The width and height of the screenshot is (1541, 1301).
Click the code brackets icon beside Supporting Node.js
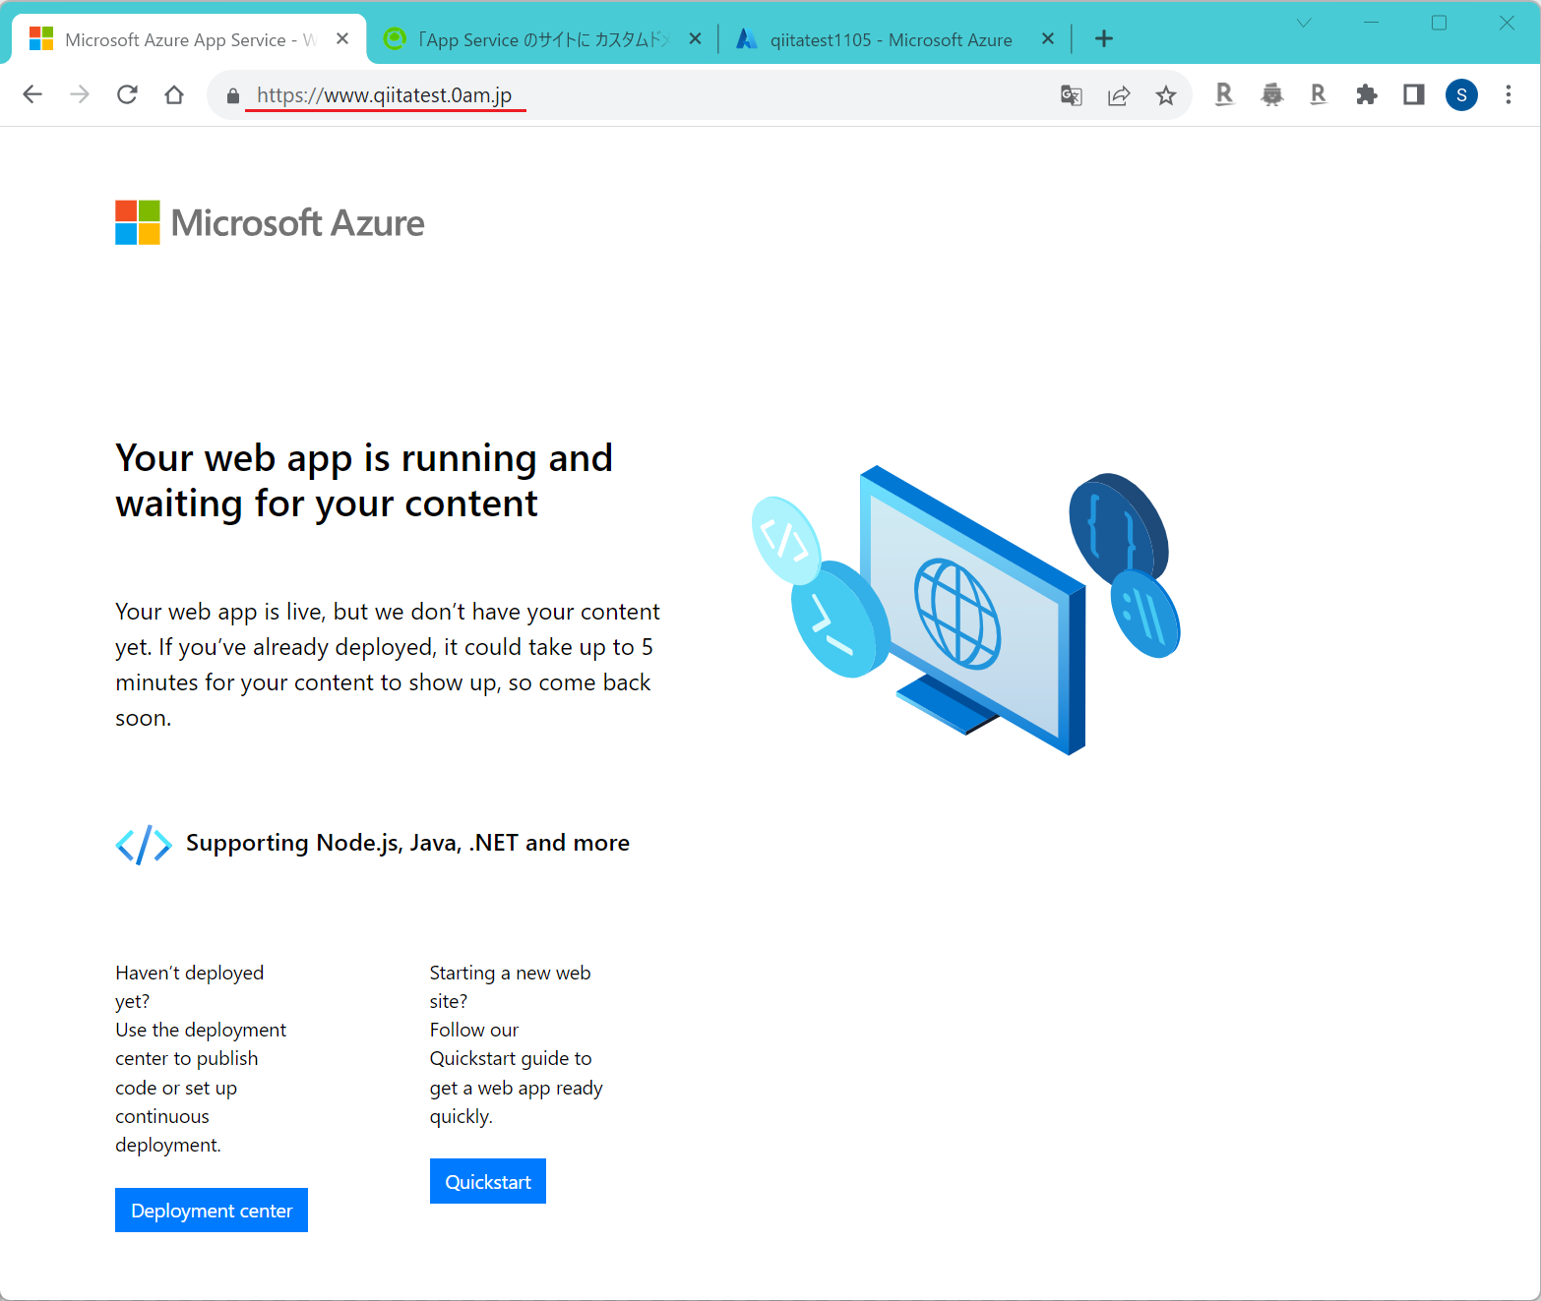point(144,845)
